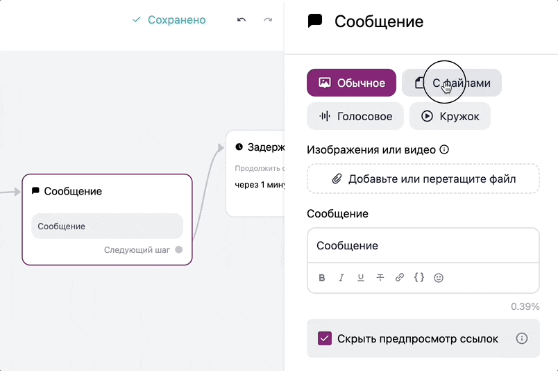The height and width of the screenshot is (371, 558).
Task: Click Добавьте или перетащите файл upload area
Action: (x=423, y=179)
